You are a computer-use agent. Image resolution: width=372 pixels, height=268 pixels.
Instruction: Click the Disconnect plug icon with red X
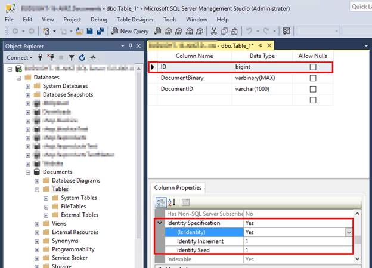pos(51,57)
